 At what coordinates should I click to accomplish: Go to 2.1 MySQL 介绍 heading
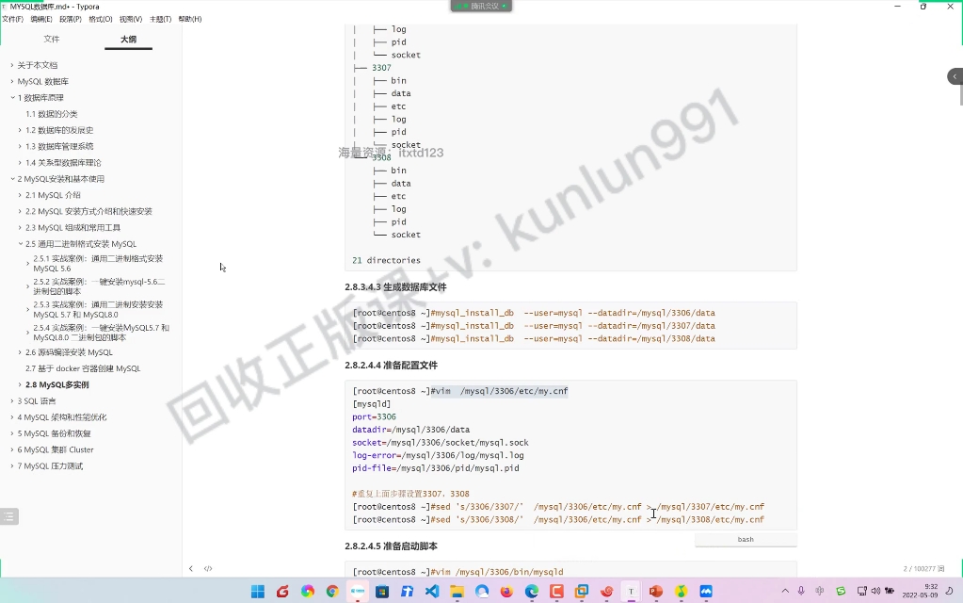53,195
